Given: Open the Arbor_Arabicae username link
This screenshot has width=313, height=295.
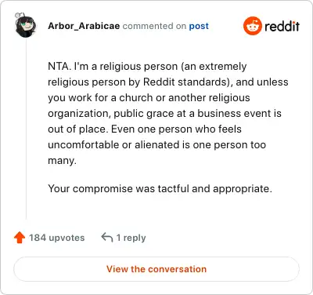Looking at the screenshot, I should pos(84,26).
